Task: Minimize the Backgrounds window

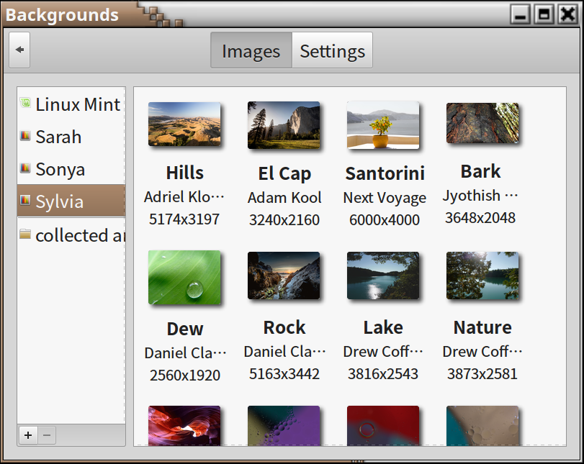Action: pos(521,15)
